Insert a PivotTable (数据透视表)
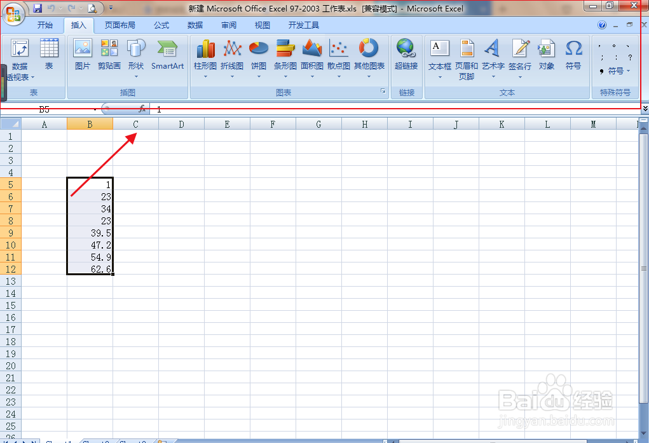Screen dimensions: 649x443 pos(20,60)
